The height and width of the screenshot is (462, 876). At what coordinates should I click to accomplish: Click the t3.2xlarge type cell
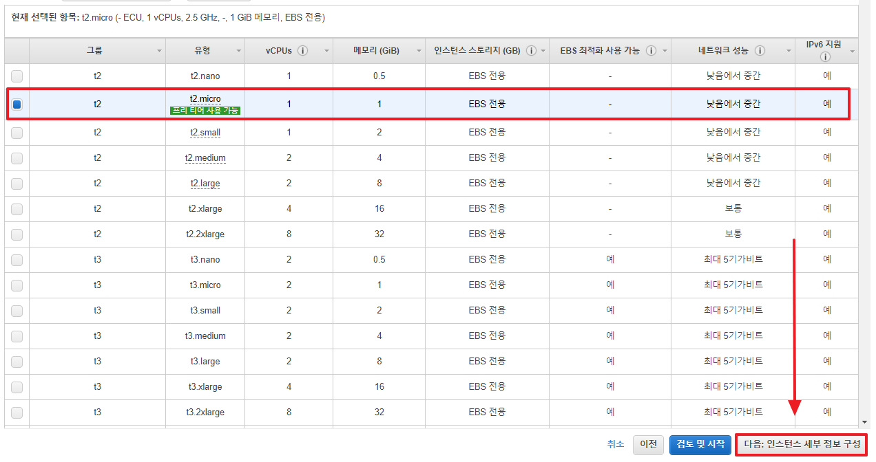pyautogui.click(x=205, y=412)
